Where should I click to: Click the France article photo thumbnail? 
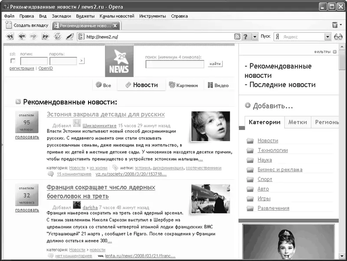pyautogui.click(x=210, y=199)
